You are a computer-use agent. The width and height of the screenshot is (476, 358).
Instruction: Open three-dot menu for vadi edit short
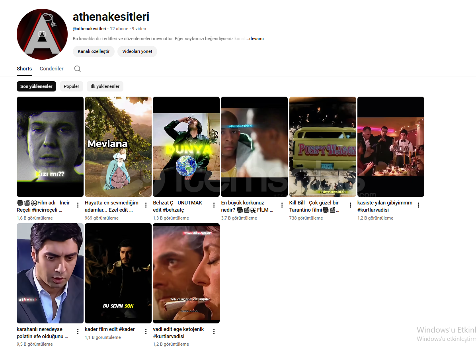(x=214, y=332)
